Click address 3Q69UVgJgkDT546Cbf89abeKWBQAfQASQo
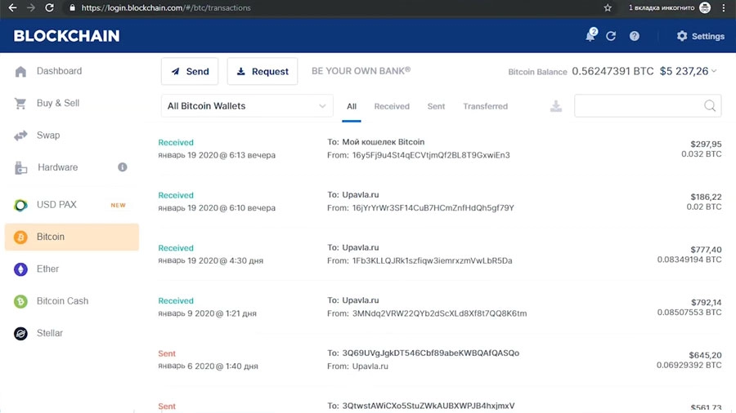Image resolution: width=736 pixels, height=413 pixels. click(430, 353)
